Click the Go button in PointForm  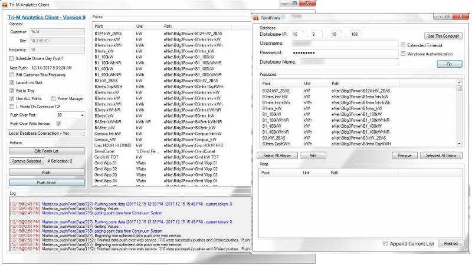tap(450, 64)
